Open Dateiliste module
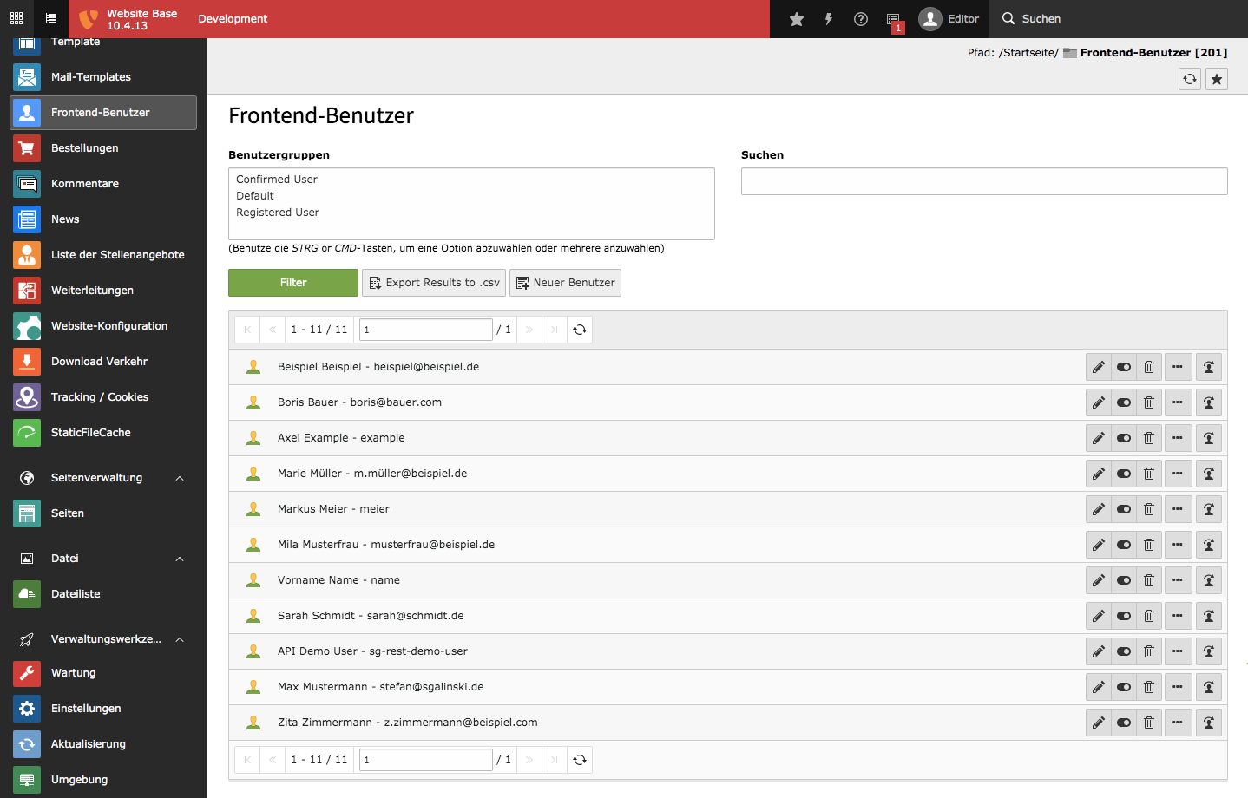Screen dimensions: 1248x798 tap(103, 594)
